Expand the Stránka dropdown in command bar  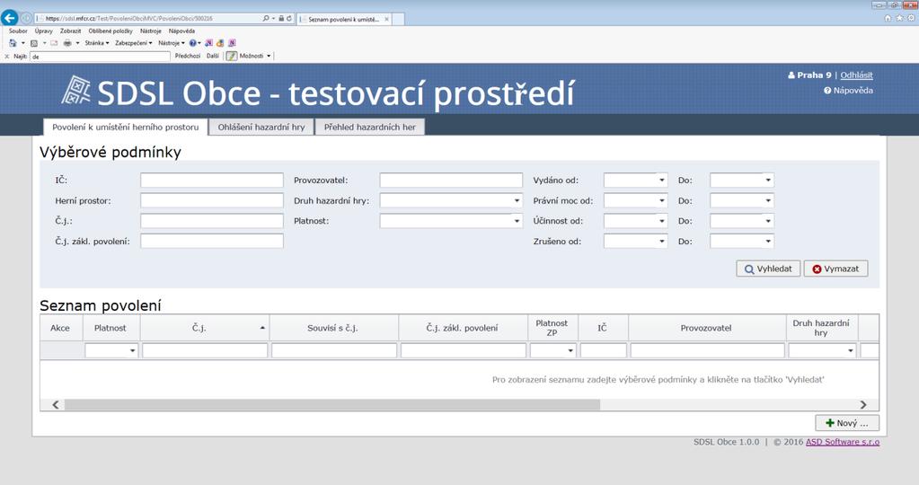97,43
